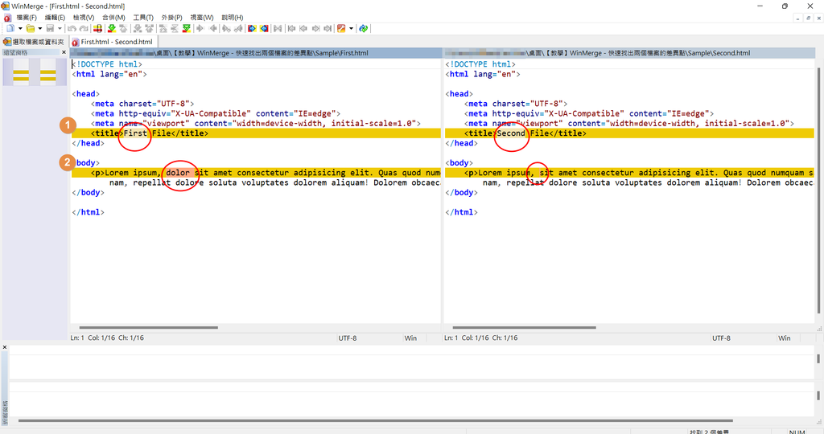The width and height of the screenshot is (824, 434).
Task: Jump to the next difference
Action: (111, 28)
